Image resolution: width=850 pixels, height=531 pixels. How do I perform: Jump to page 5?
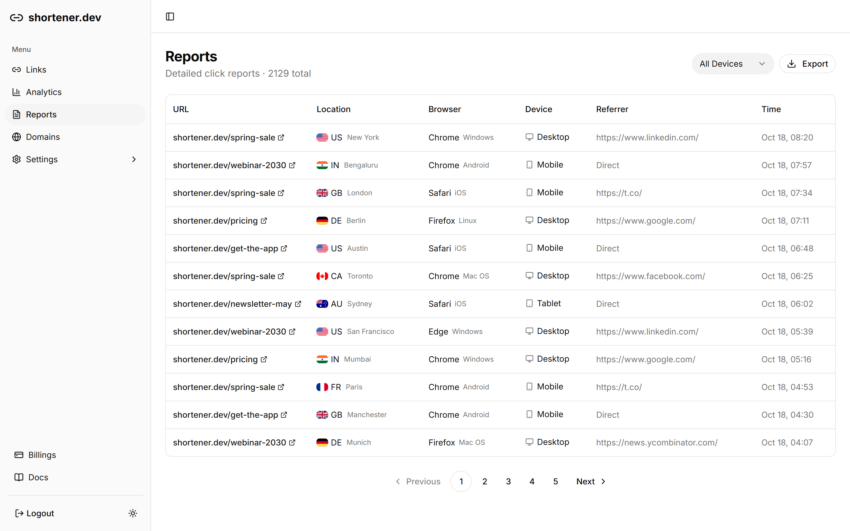(x=555, y=481)
